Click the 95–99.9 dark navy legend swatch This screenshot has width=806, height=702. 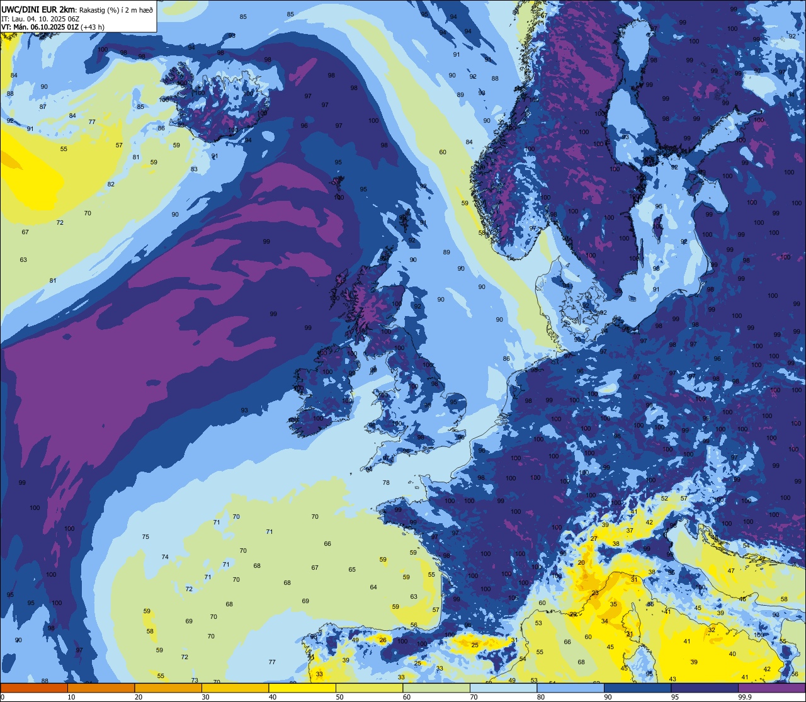705,688
